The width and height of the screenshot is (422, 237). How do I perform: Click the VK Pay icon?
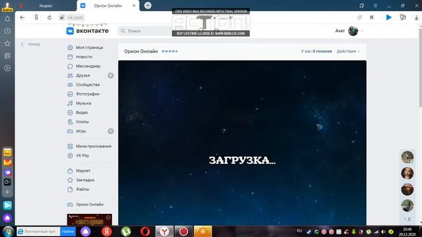click(x=70, y=155)
